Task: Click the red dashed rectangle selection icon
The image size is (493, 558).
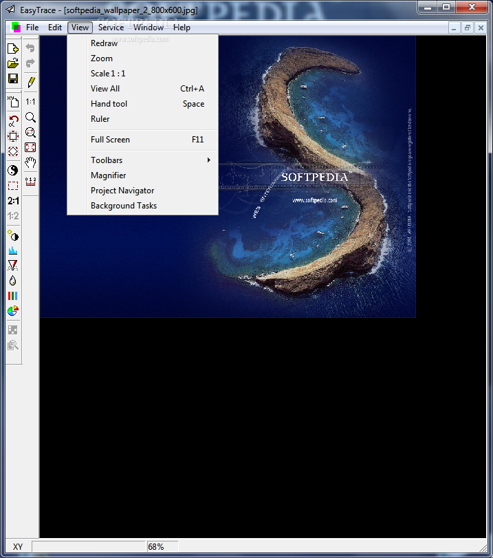Action: click(x=13, y=185)
